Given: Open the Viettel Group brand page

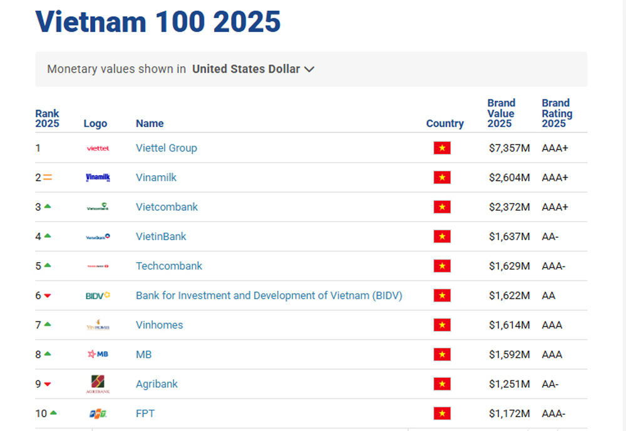Looking at the screenshot, I should [166, 148].
